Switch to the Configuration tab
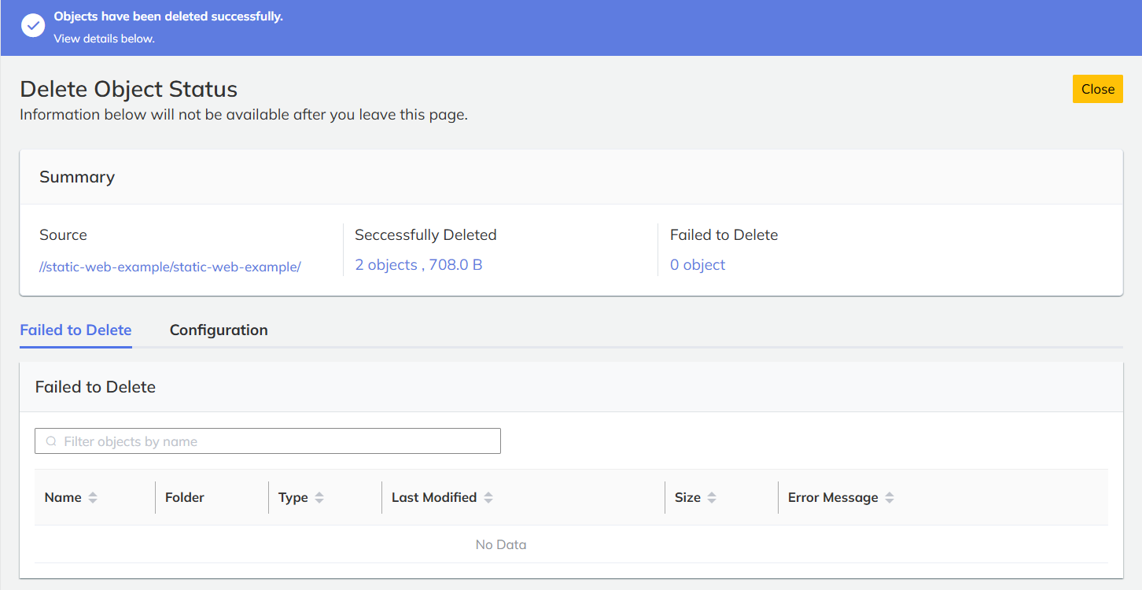This screenshot has width=1142, height=590. [x=219, y=330]
